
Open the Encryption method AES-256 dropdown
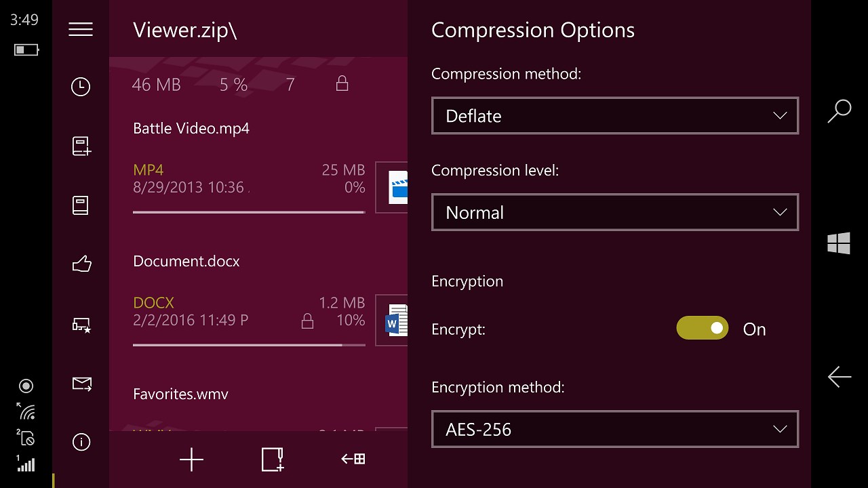click(614, 429)
